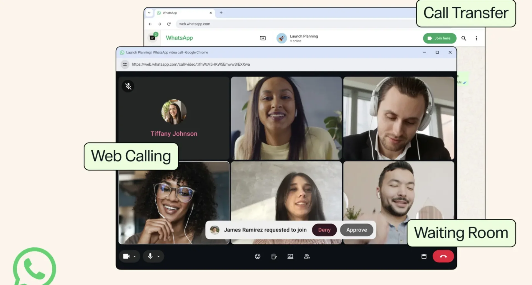Open a new browser tab
This screenshot has height=285, width=532.
221,13
